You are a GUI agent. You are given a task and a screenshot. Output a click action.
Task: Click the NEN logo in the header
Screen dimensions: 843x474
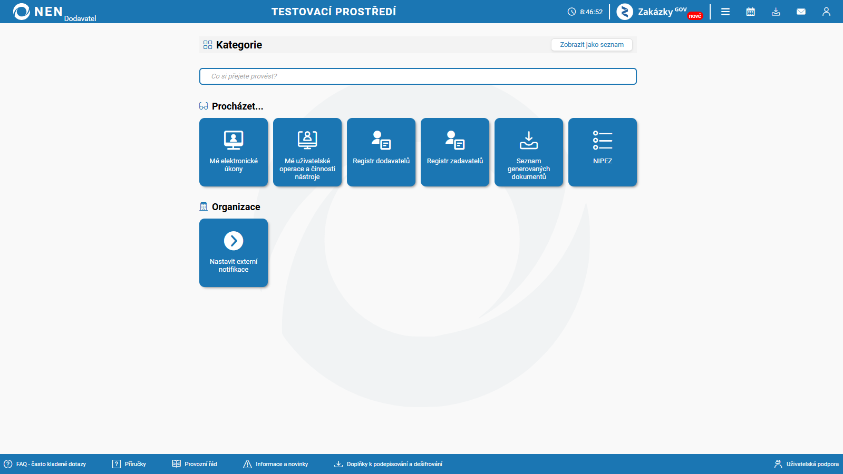(38, 12)
